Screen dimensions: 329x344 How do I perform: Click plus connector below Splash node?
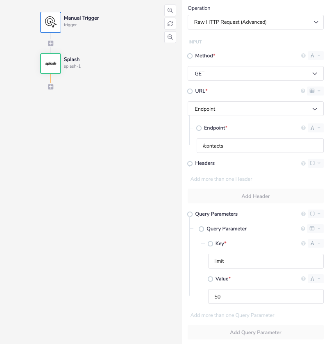click(x=51, y=87)
